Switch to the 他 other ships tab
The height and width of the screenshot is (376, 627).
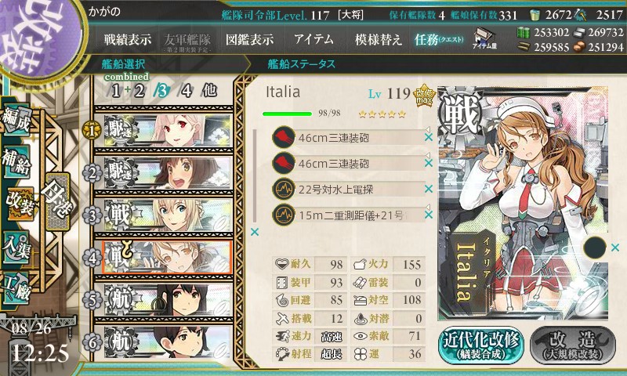(209, 91)
